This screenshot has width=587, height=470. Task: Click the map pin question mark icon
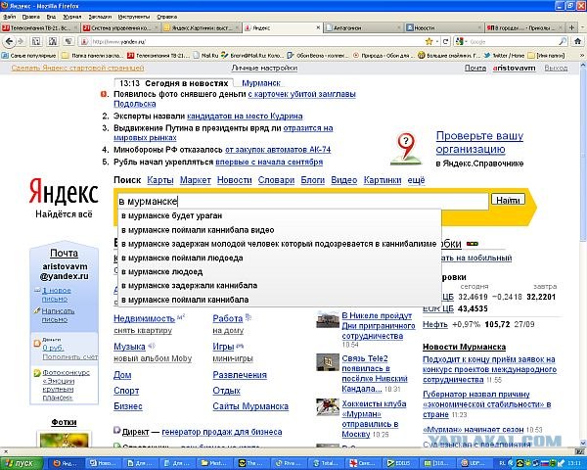(x=405, y=149)
